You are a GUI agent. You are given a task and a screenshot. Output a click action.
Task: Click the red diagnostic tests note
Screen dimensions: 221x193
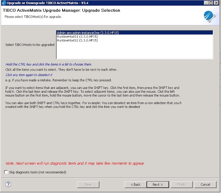(x=75, y=163)
